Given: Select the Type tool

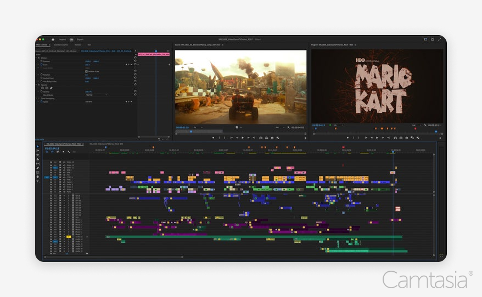Looking at the screenshot, I should (38, 181).
